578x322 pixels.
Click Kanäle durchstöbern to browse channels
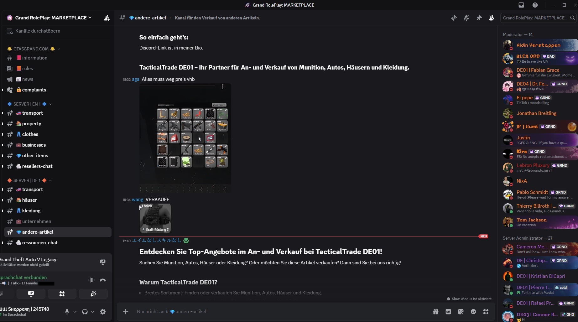[38, 31]
